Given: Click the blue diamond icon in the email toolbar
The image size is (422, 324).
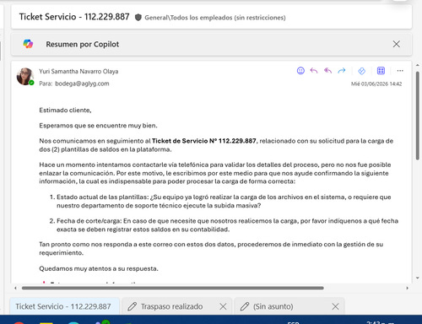Looking at the screenshot, I should [x=361, y=71].
